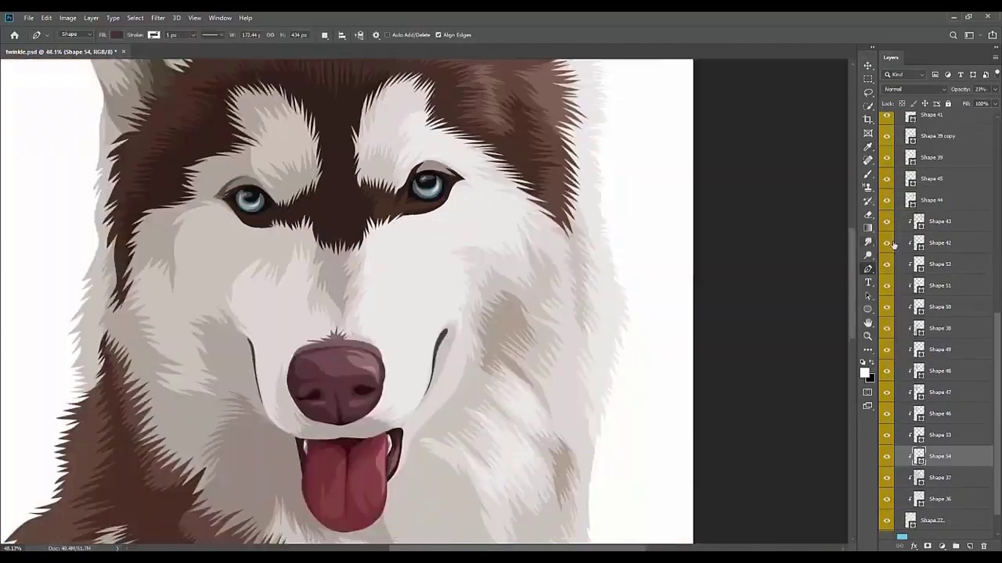1002x563 pixels.
Task: Click the Home icon in options bar
Action: (14, 35)
